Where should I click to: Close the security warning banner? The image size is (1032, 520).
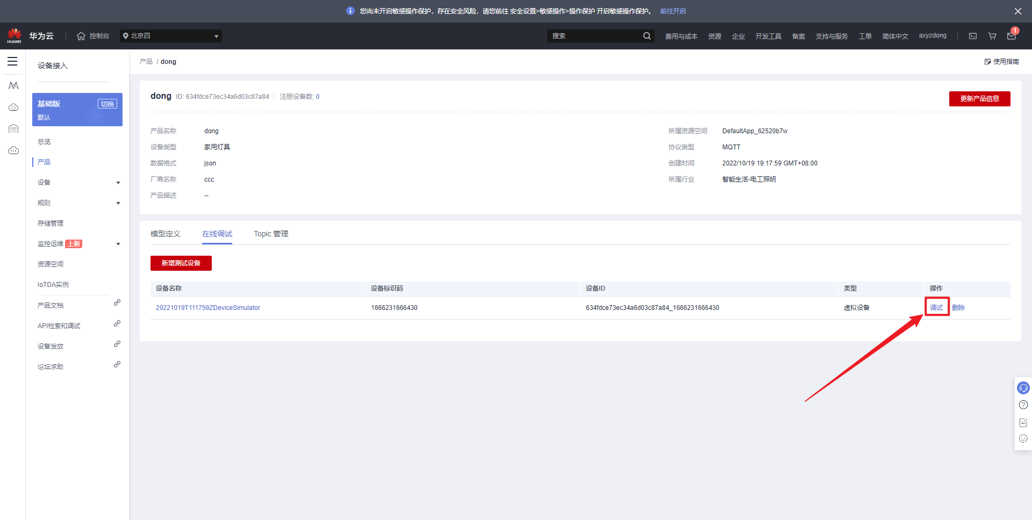(x=1018, y=11)
